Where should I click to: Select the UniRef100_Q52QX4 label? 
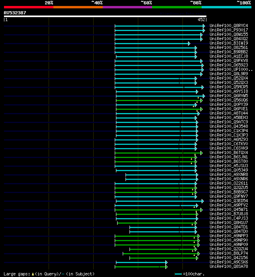[229, 78]
